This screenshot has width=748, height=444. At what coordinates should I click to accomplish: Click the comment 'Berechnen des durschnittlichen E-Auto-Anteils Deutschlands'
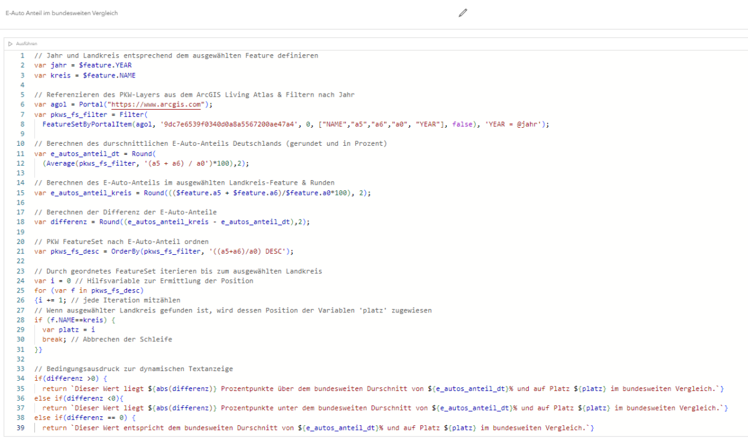(164, 144)
